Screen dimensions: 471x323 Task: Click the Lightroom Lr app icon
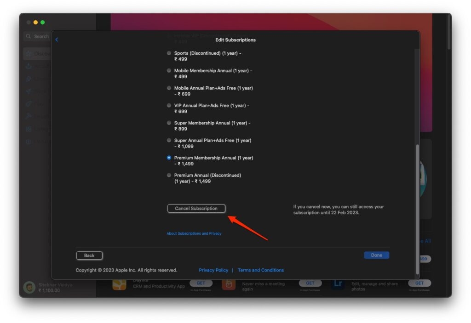(x=338, y=284)
